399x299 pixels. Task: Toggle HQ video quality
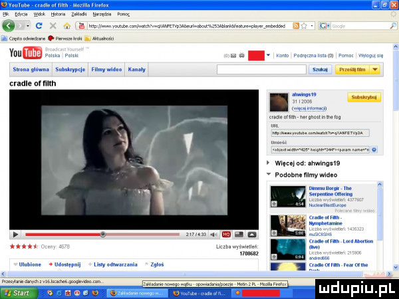(x=226, y=235)
